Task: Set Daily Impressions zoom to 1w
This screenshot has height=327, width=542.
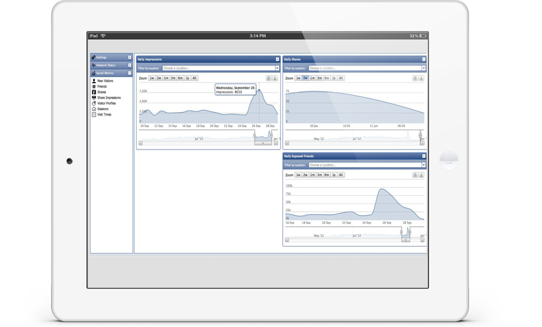Action: [152, 78]
